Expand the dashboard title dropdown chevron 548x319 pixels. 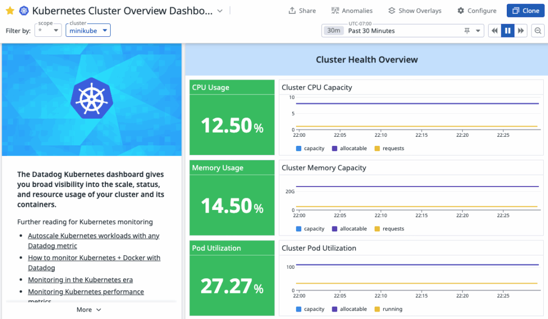click(220, 11)
